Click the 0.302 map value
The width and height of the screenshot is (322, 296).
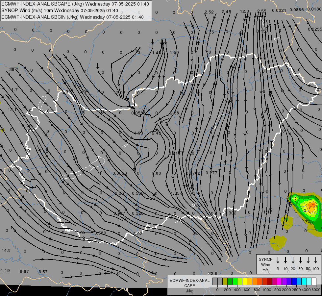point(231,213)
